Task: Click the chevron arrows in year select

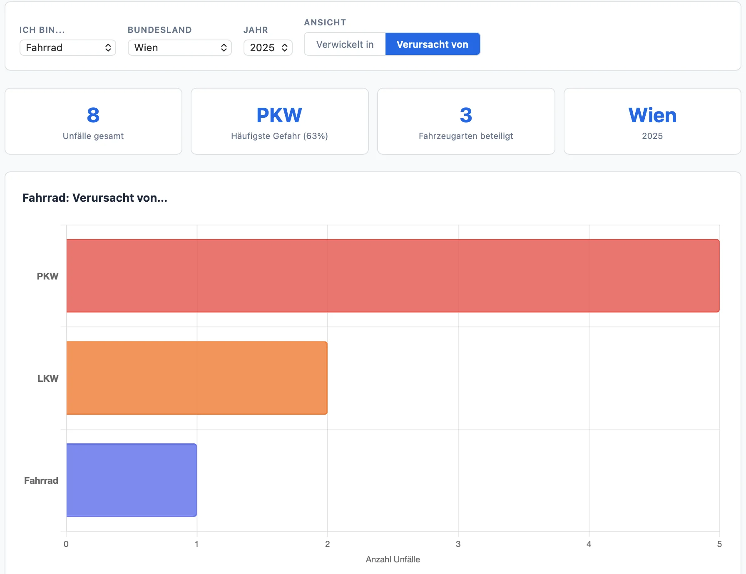Action: point(285,48)
